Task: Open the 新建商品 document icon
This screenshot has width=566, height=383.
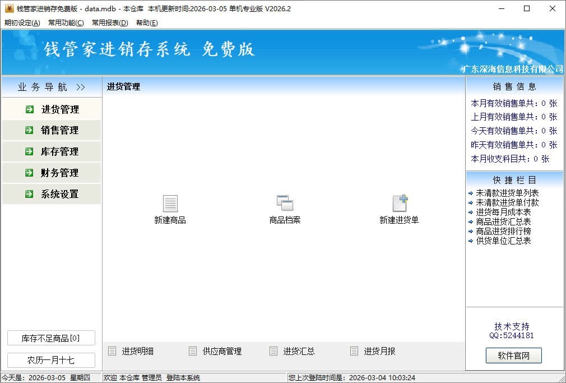Action: 170,204
